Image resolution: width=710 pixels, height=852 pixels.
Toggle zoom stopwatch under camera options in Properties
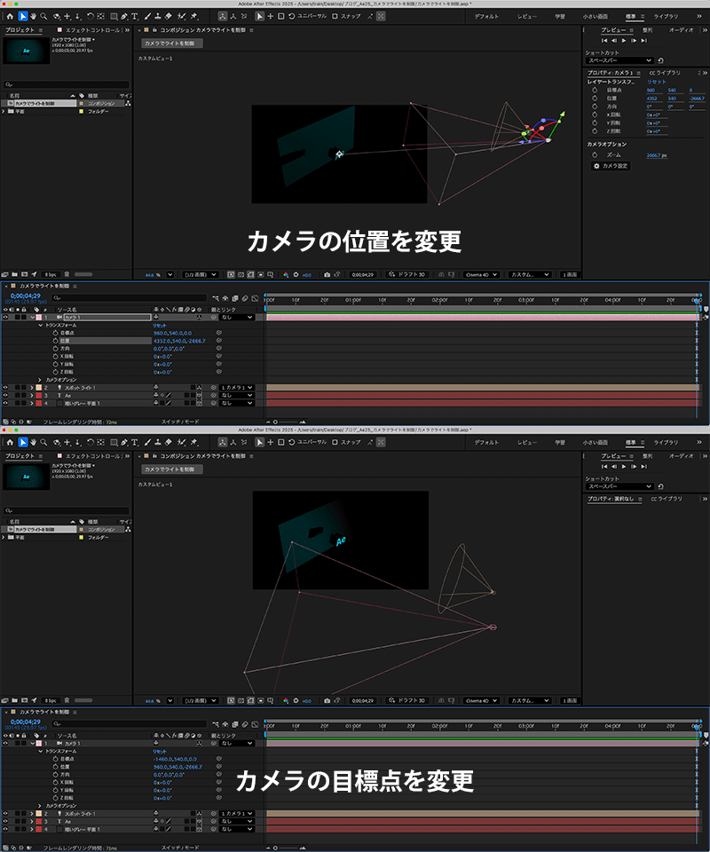click(x=595, y=154)
